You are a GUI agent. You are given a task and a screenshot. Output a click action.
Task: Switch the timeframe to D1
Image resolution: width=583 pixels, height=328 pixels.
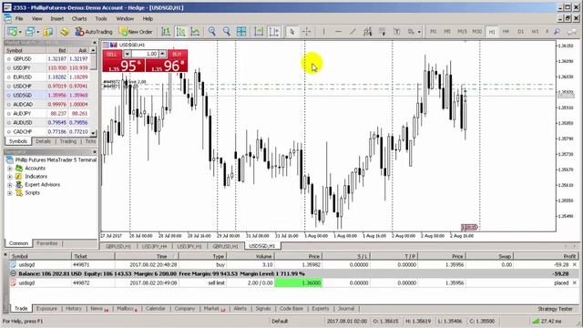(520, 32)
